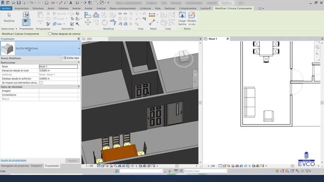Image resolution: width=324 pixels, height=182 pixels.
Task: Click the Modelo in situ button
Action: click(x=192, y=19)
